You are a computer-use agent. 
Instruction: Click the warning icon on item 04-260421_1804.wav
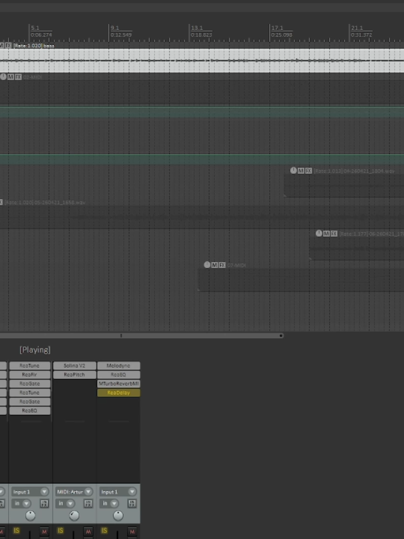293,170
